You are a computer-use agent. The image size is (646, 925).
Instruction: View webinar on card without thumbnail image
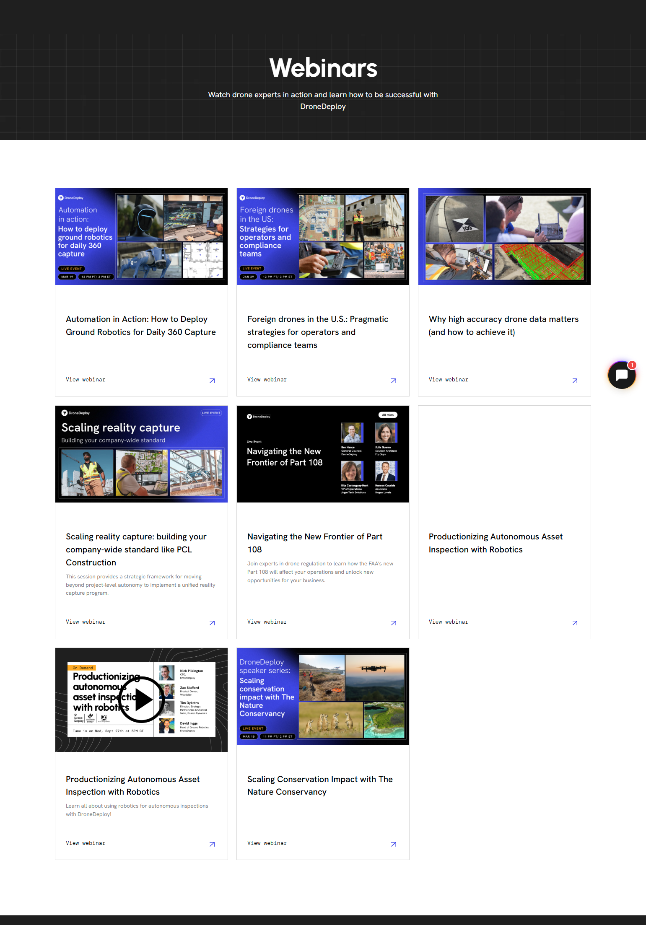(449, 622)
